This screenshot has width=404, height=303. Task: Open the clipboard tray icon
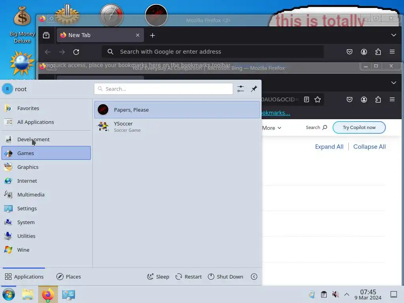324,294
